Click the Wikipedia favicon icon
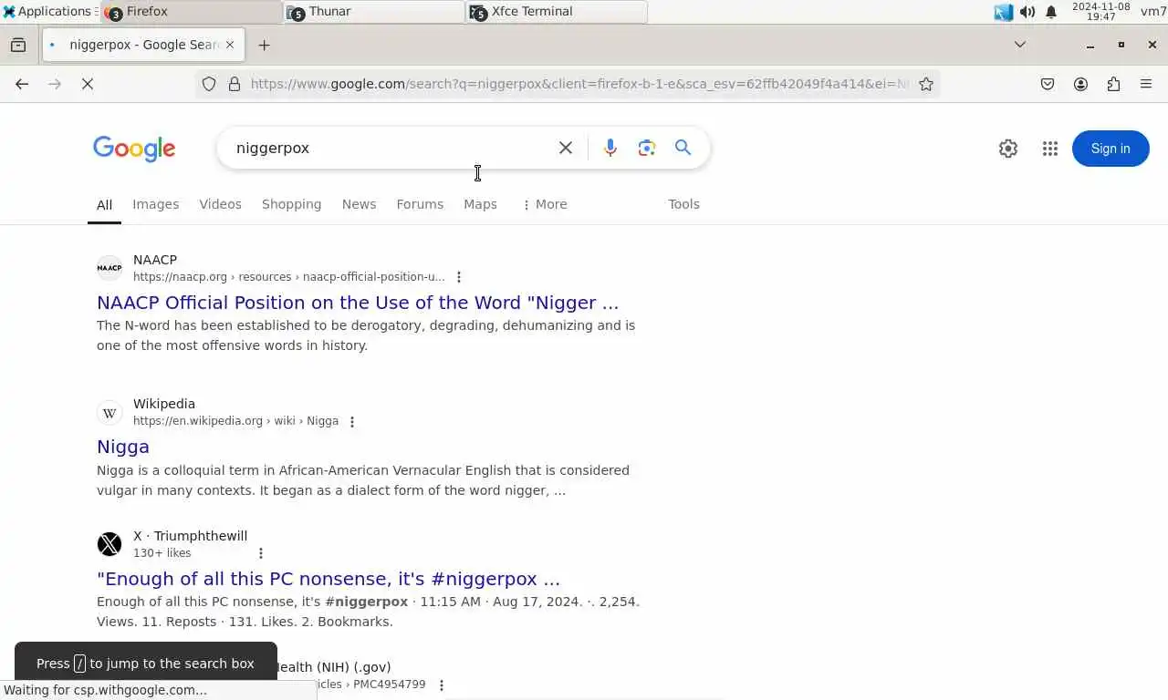This screenshot has height=700, width=1168. coord(109,413)
